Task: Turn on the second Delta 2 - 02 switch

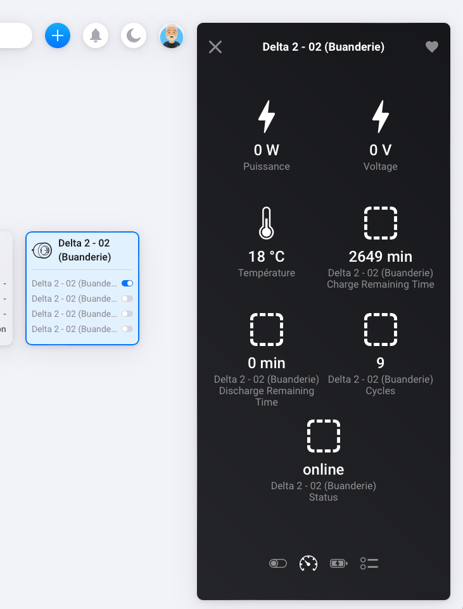Action: tap(127, 298)
